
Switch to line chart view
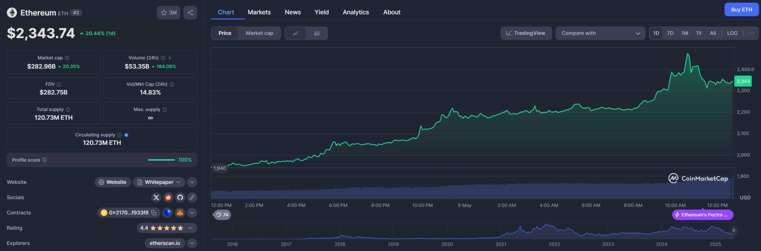tap(295, 33)
